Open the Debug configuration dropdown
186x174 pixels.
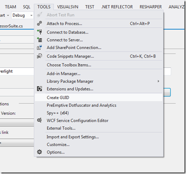[22, 15]
